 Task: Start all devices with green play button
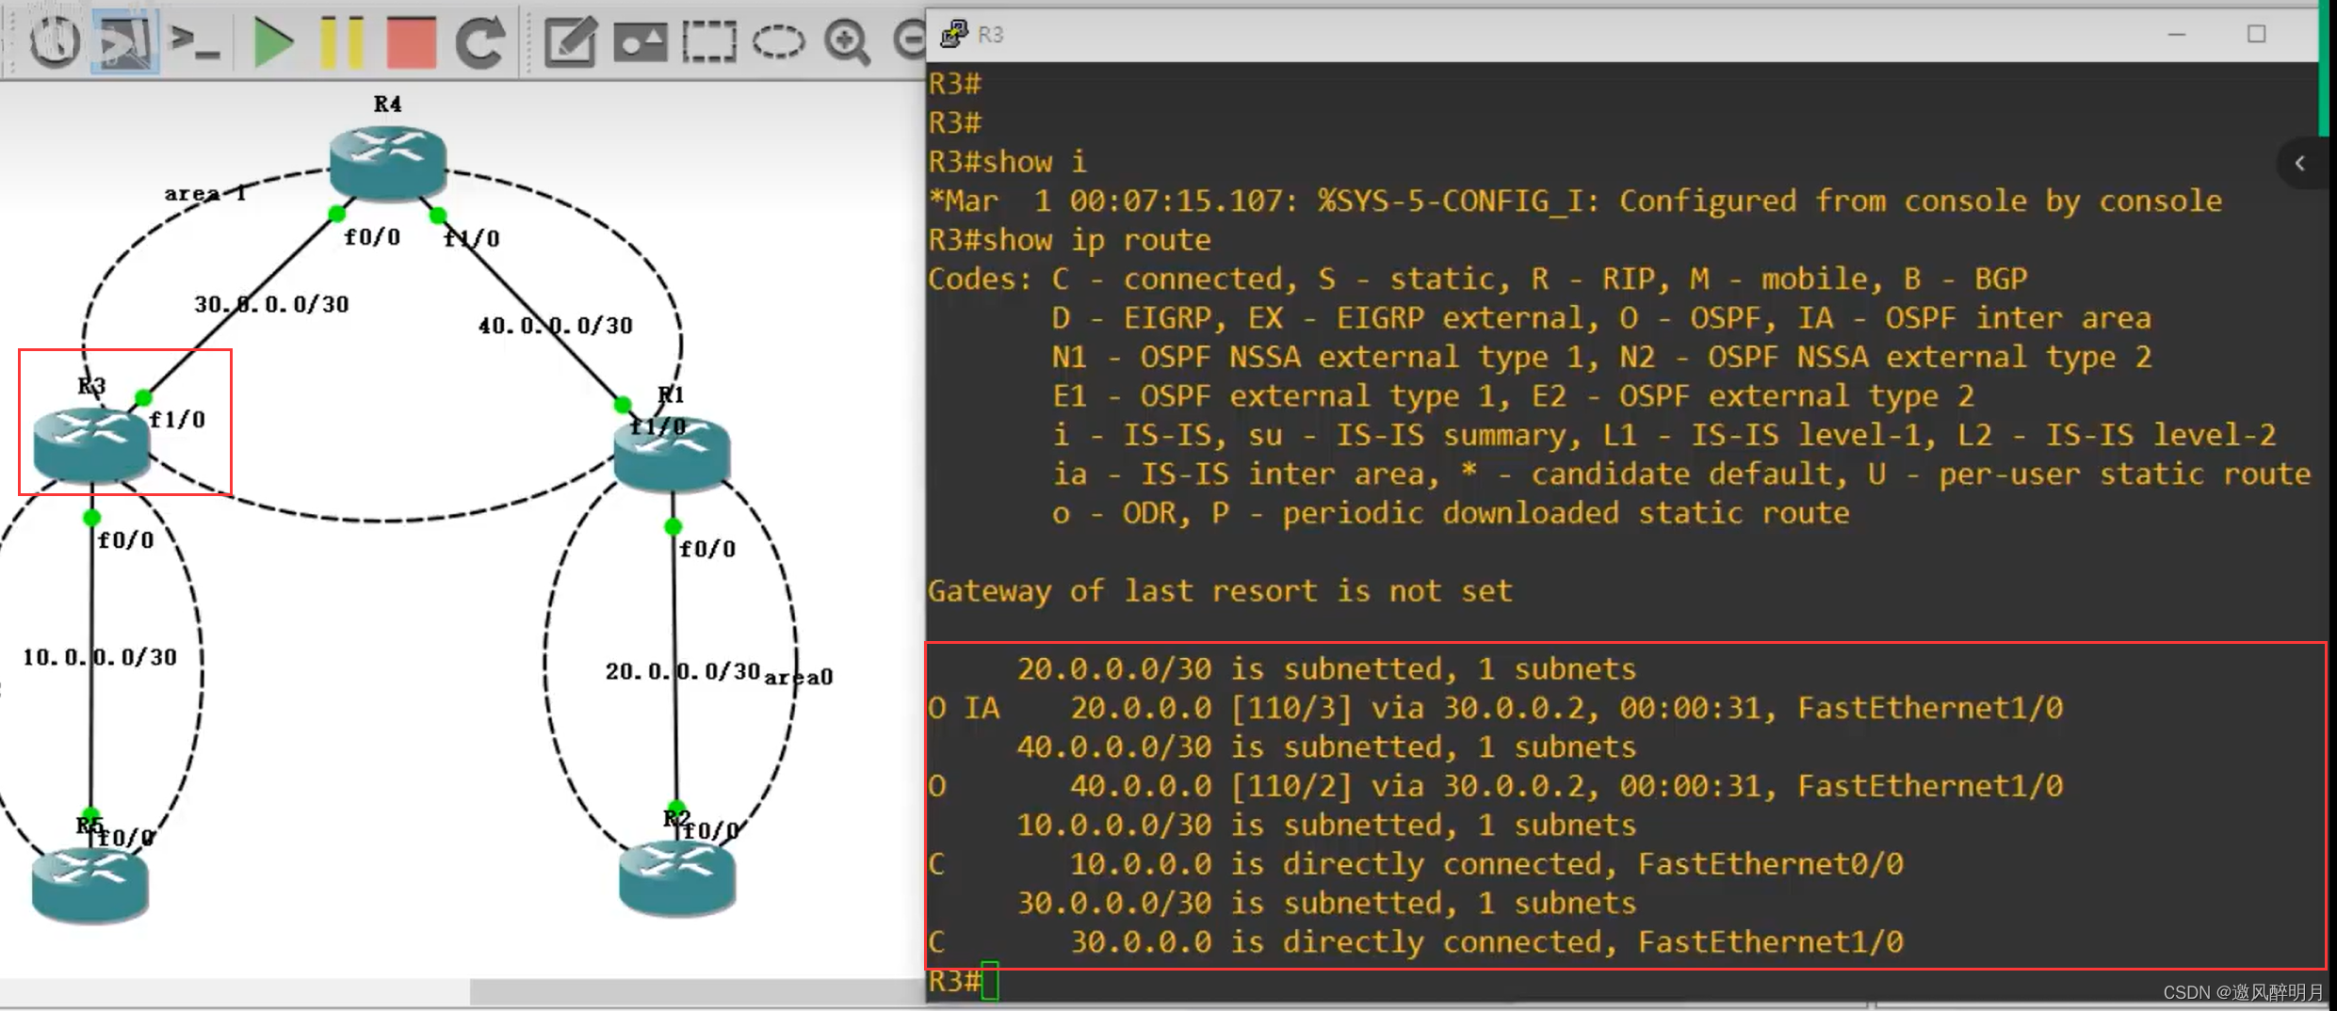[273, 42]
